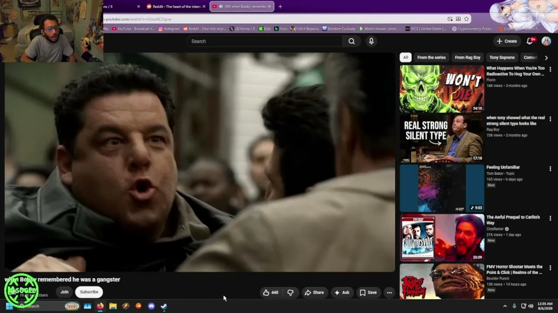Image resolution: width=558 pixels, height=313 pixels.
Task: Open the YouTube account avatar menu
Action: (546, 41)
